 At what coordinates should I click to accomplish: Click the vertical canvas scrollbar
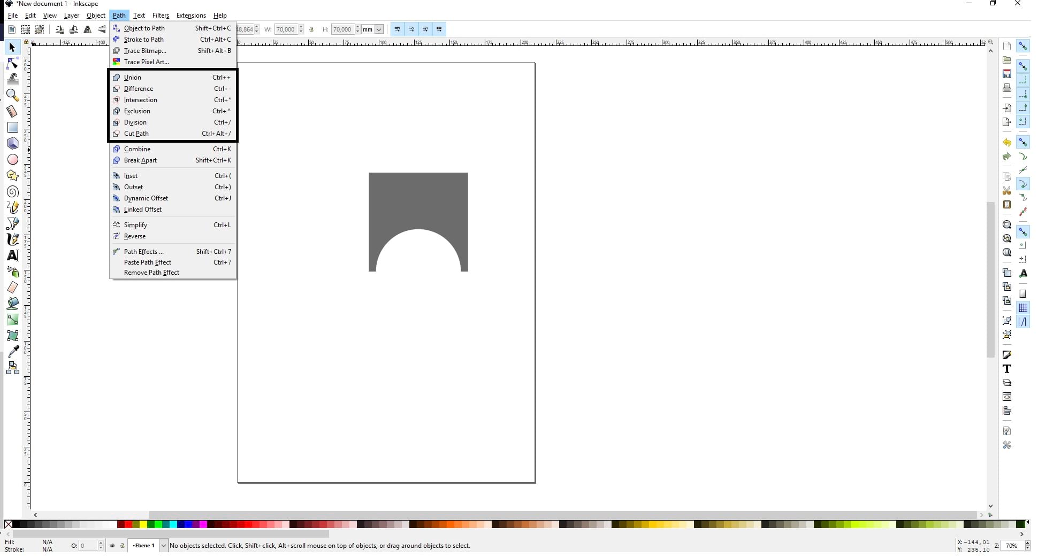point(990,279)
